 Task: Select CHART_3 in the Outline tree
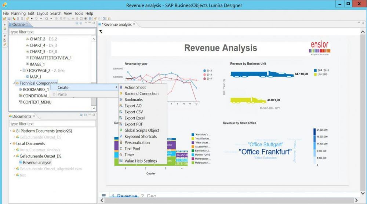tap(41, 52)
